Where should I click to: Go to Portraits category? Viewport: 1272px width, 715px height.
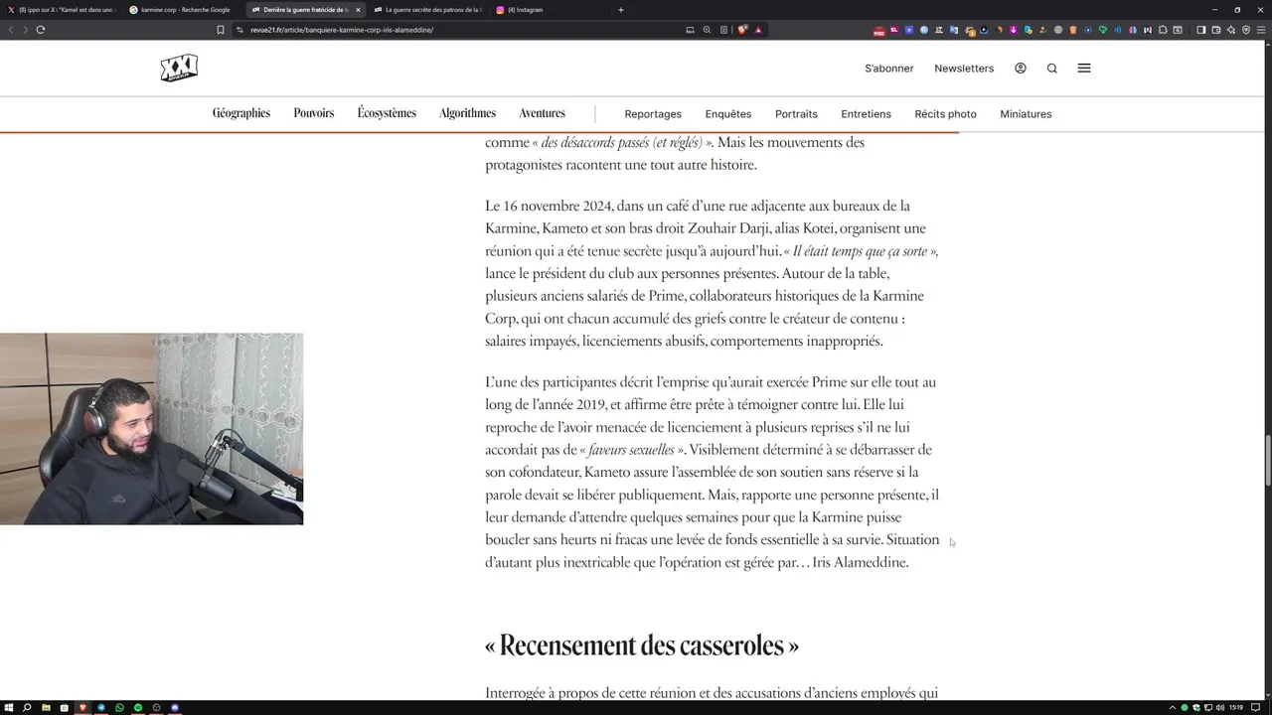[796, 114]
